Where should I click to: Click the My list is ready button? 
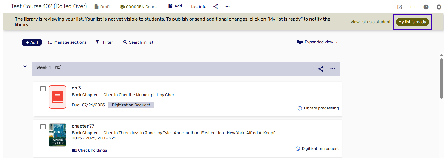412,22
